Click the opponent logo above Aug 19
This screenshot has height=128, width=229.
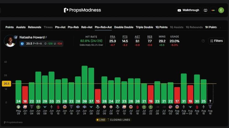210,107
